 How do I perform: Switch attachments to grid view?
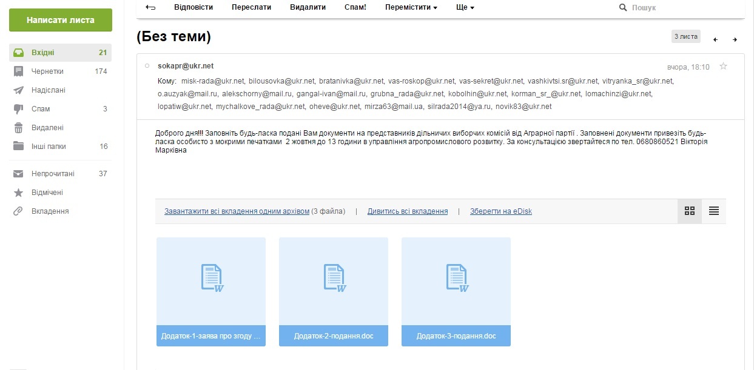(689, 211)
